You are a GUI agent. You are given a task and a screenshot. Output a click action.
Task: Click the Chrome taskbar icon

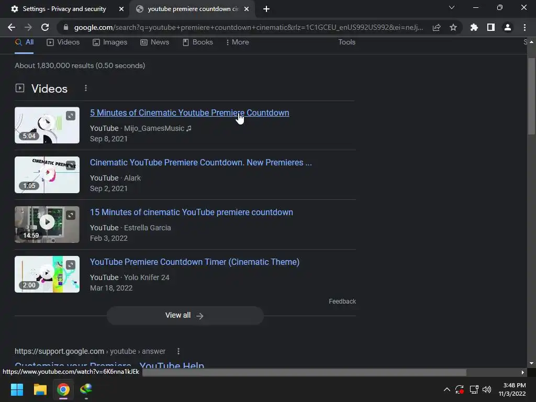[63, 389]
